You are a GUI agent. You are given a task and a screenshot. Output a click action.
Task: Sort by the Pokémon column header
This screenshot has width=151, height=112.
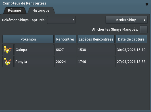coord(28,39)
